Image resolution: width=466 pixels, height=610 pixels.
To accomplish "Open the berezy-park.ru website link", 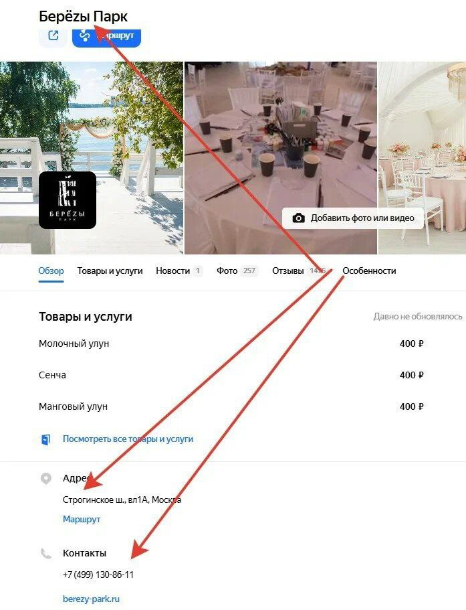I will coord(91,599).
